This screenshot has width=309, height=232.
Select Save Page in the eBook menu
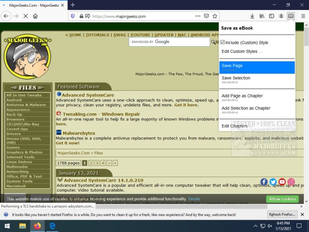pyautogui.click(x=257, y=68)
